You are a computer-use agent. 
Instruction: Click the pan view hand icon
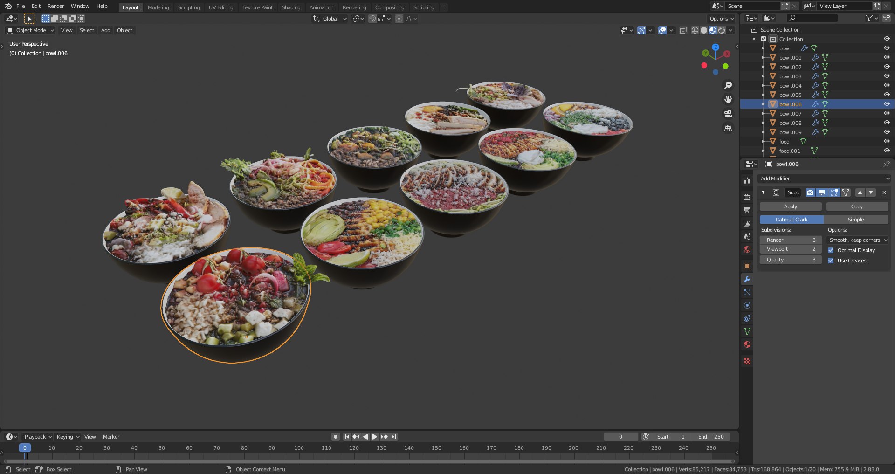(x=728, y=99)
